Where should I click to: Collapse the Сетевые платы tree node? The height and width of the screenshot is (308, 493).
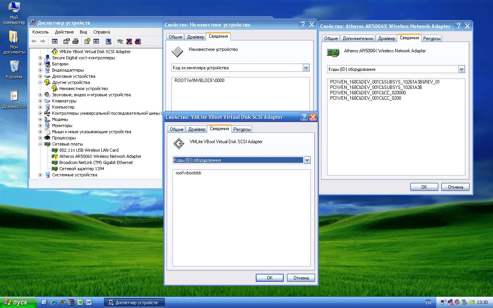(40, 144)
